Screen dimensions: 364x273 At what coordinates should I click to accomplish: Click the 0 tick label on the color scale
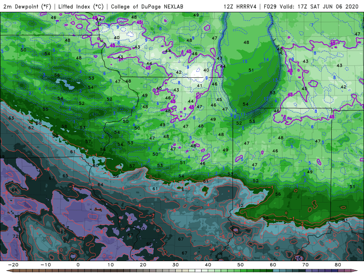(78, 265)
